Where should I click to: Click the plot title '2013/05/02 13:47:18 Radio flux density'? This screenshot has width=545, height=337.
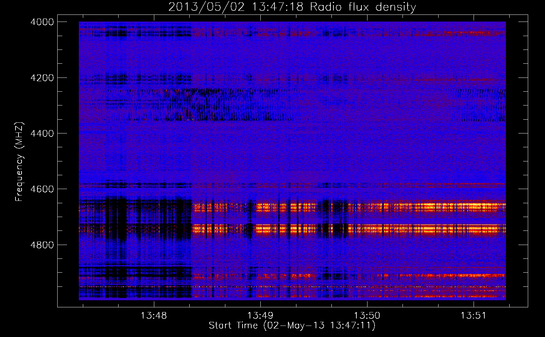[292, 7]
